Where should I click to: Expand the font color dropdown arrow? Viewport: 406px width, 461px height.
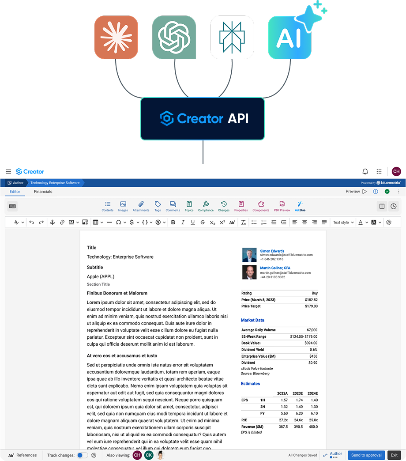point(367,222)
